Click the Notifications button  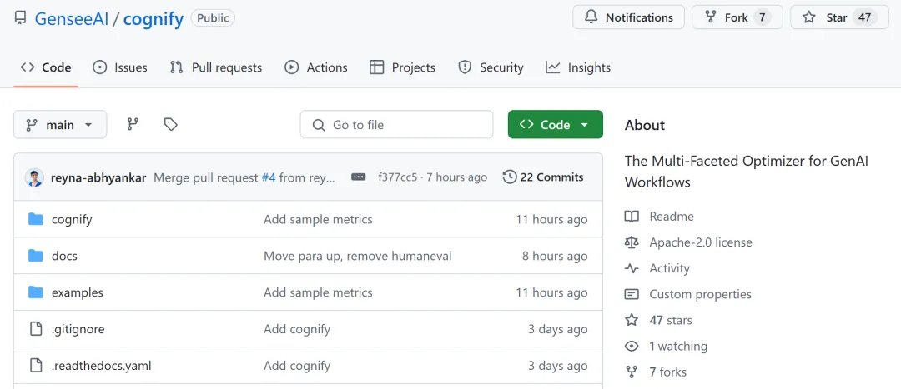point(629,17)
